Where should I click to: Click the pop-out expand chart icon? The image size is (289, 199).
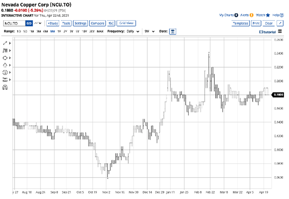click(280, 23)
